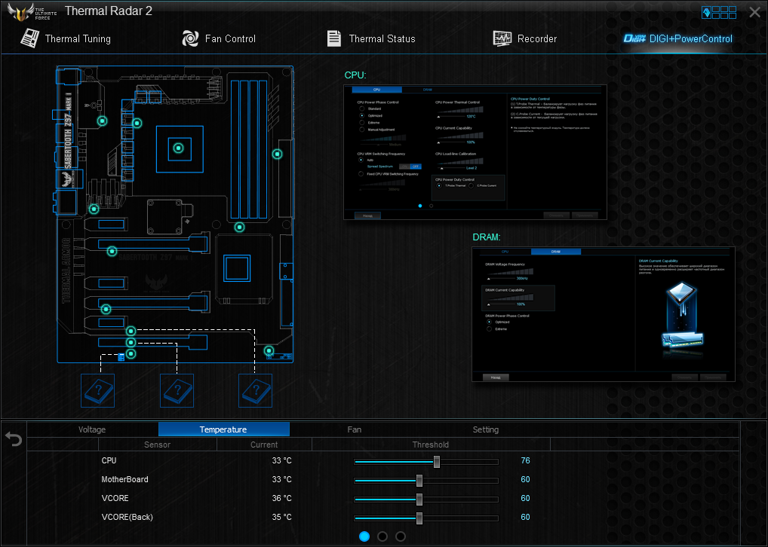The image size is (768, 547).
Task: Click the leftmost unknown device question-mark icon
Action: click(98, 390)
